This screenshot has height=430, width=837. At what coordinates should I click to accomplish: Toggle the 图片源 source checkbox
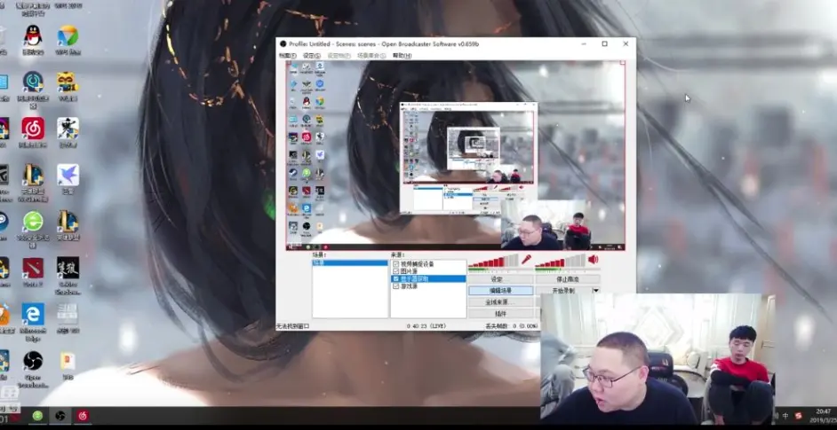pyautogui.click(x=395, y=271)
